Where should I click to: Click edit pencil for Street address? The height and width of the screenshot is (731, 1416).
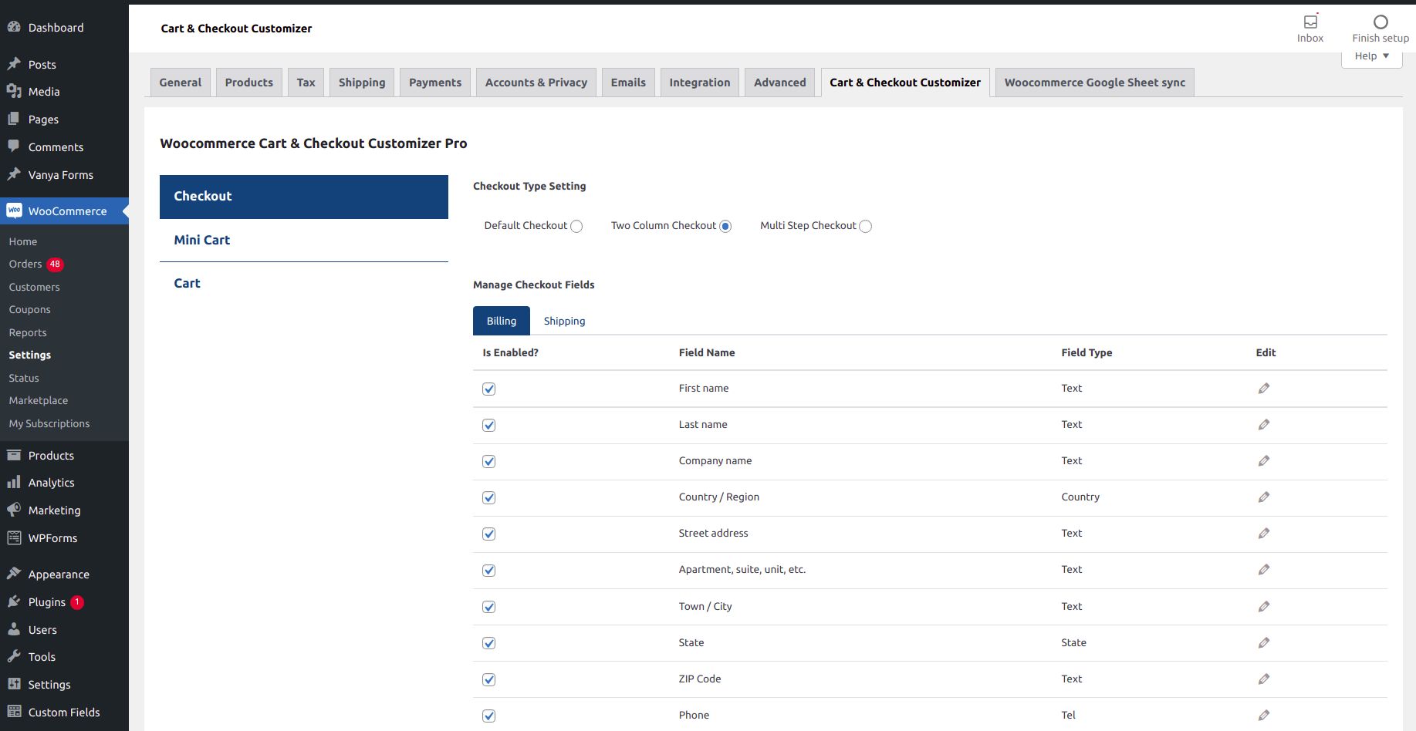(x=1263, y=534)
